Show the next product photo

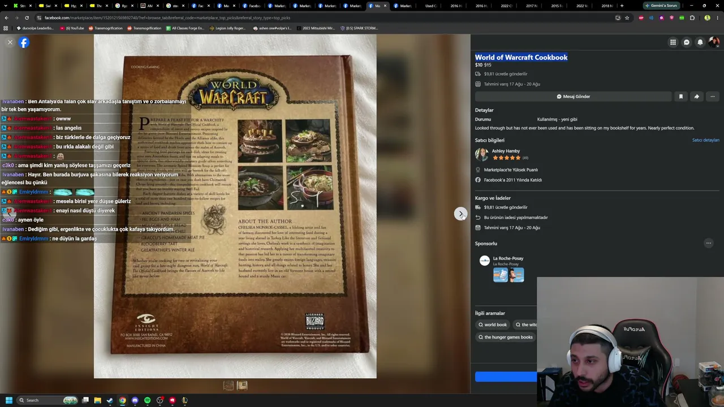tap(461, 214)
